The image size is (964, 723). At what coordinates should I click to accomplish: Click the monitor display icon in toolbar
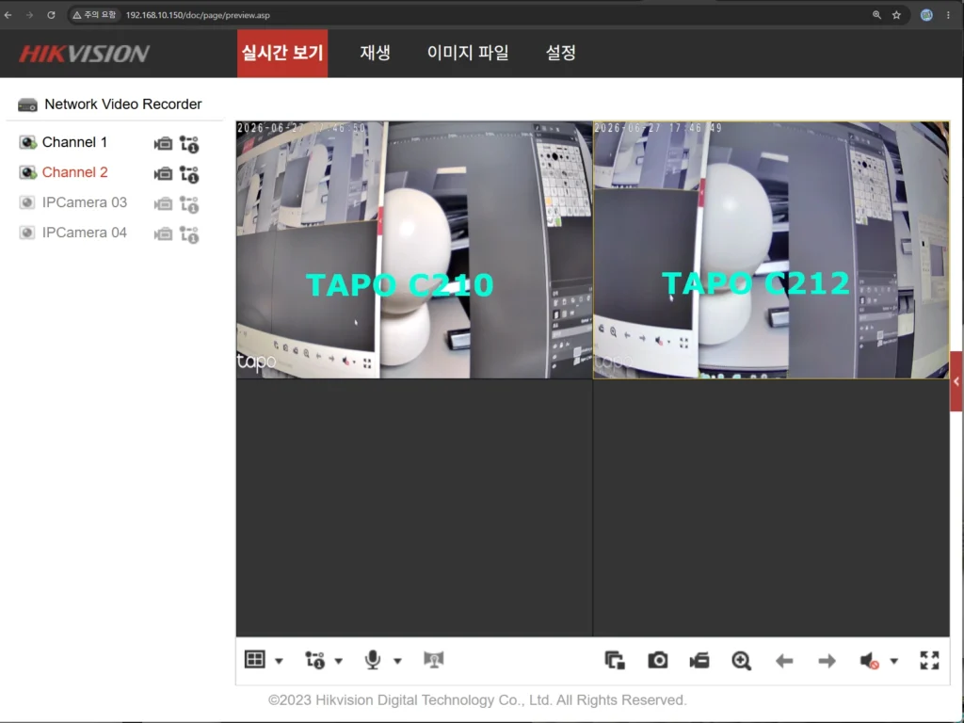click(433, 660)
